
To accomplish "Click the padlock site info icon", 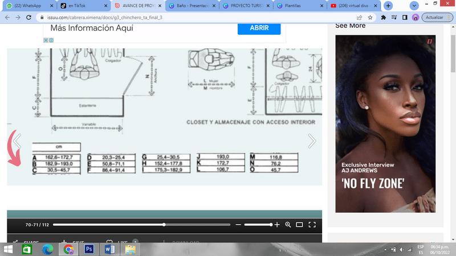I will 42,18.
